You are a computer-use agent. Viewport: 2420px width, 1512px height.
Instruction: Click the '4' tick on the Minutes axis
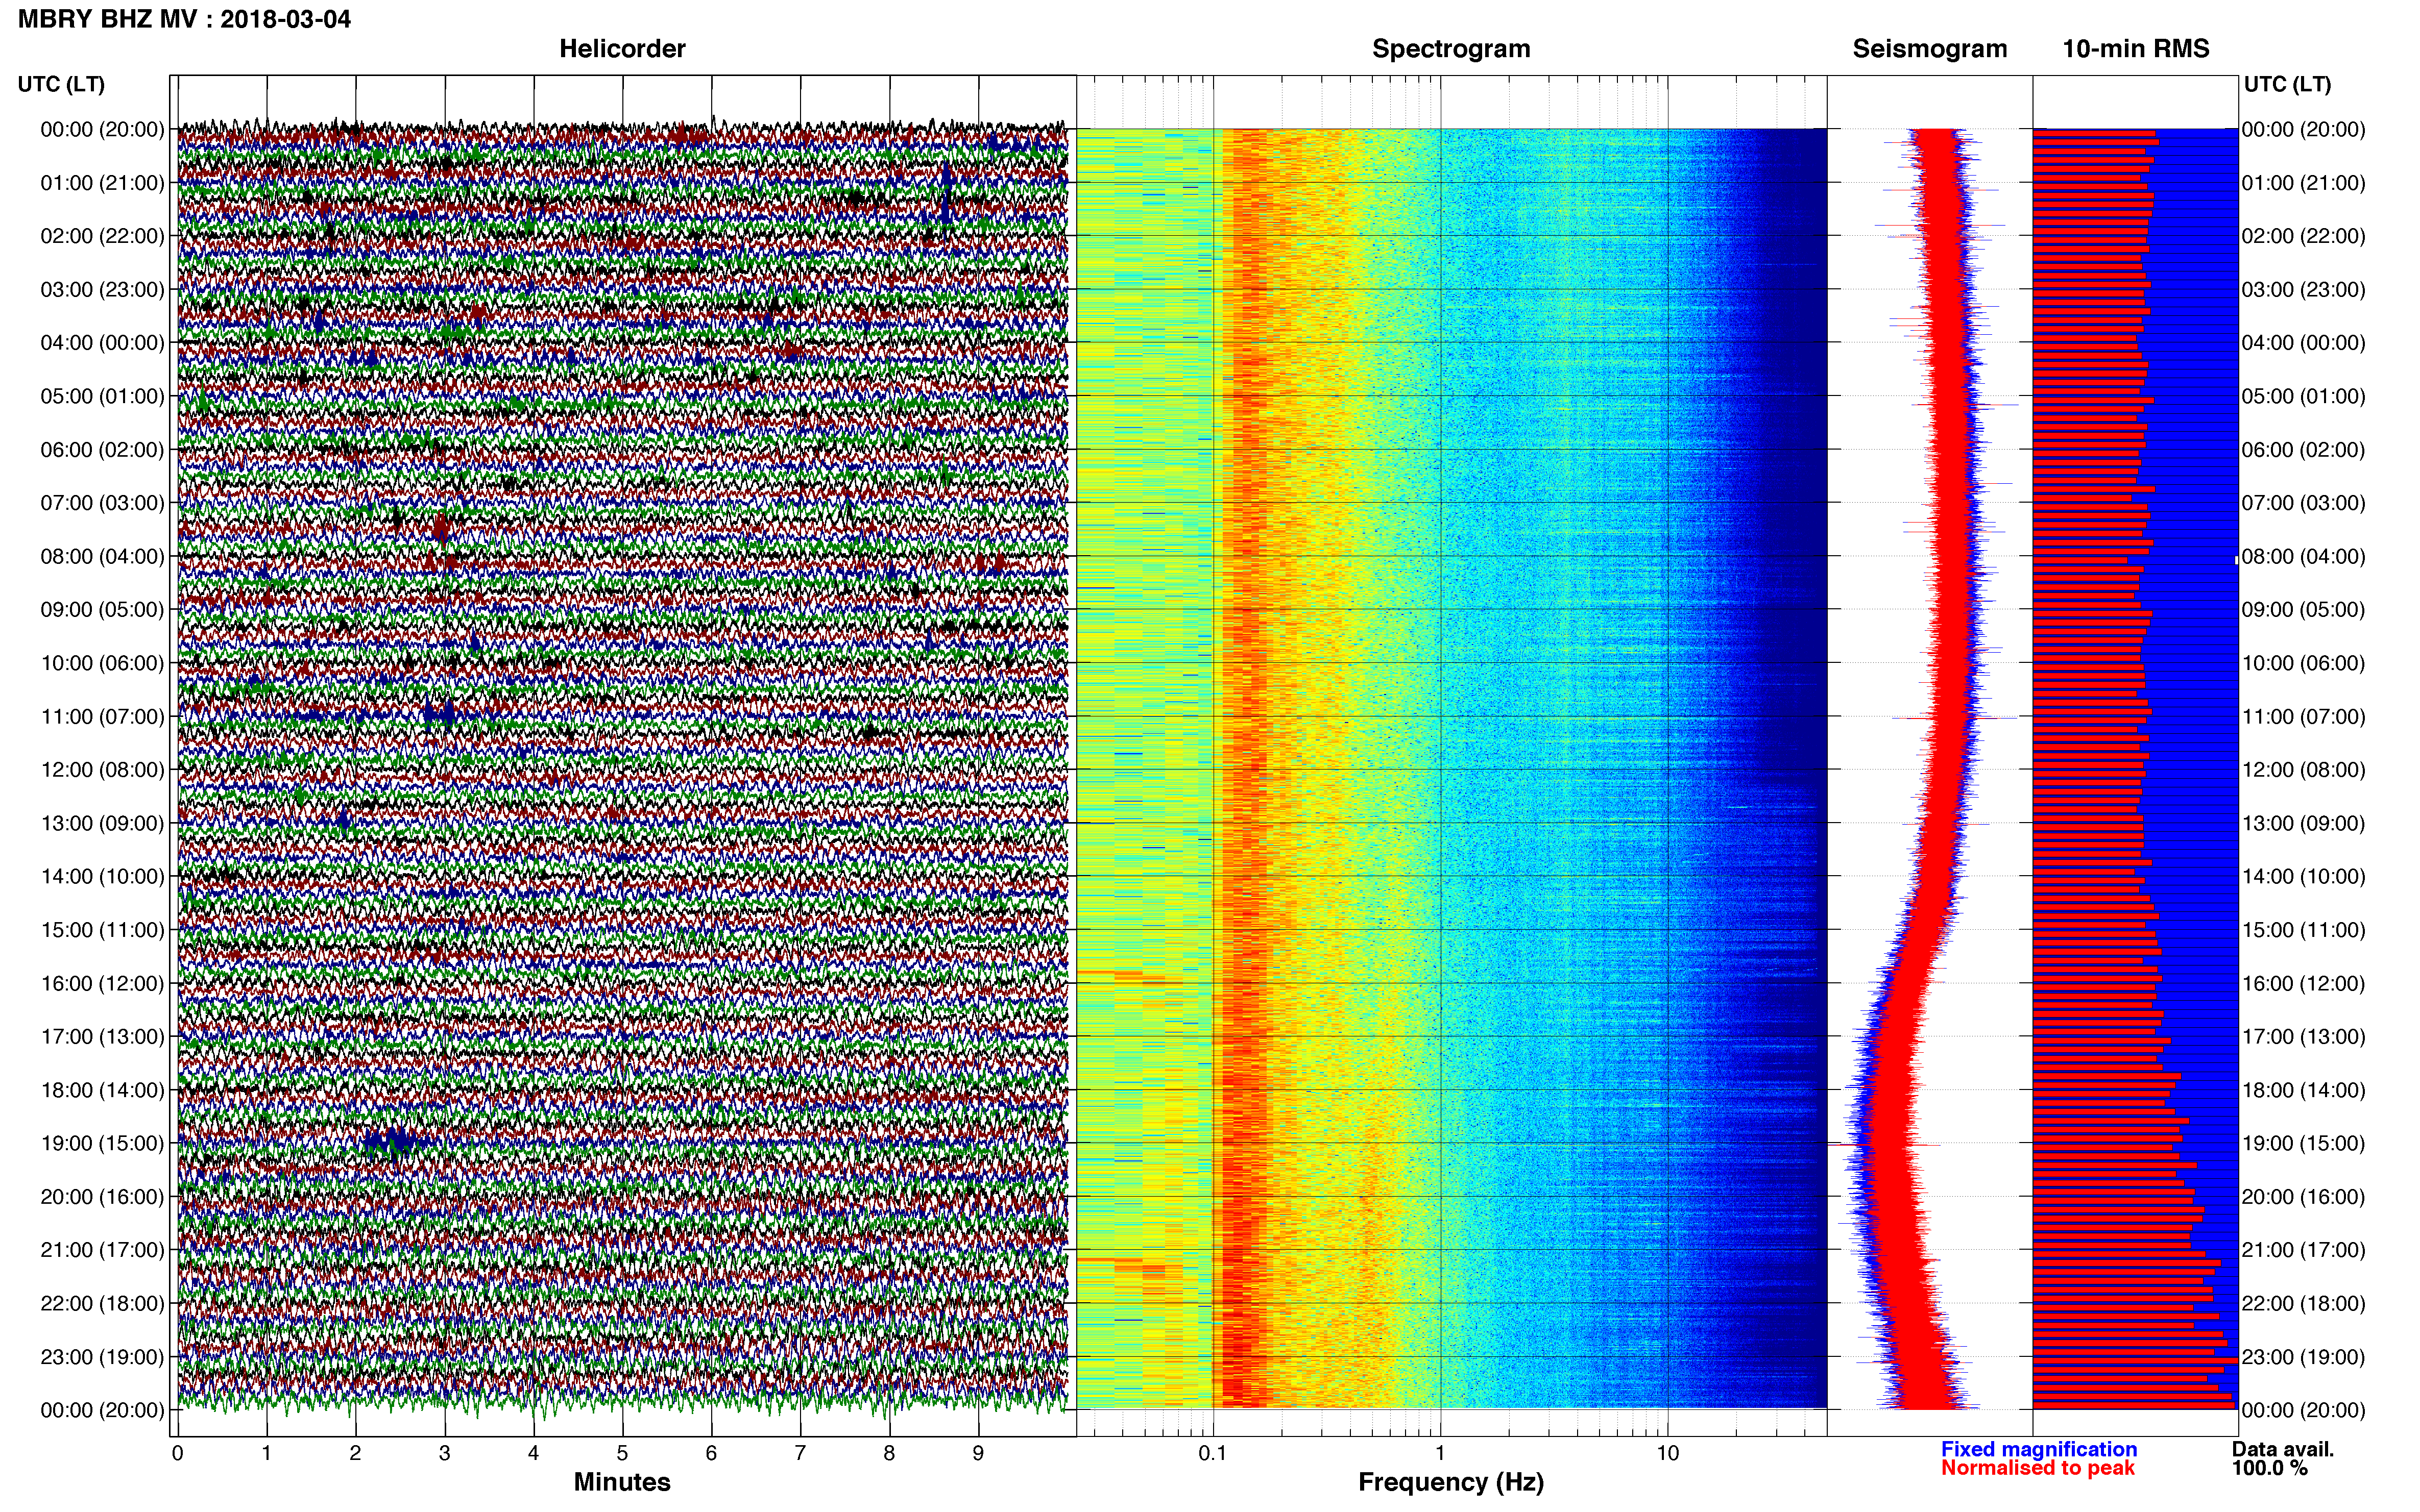pos(533,1453)
